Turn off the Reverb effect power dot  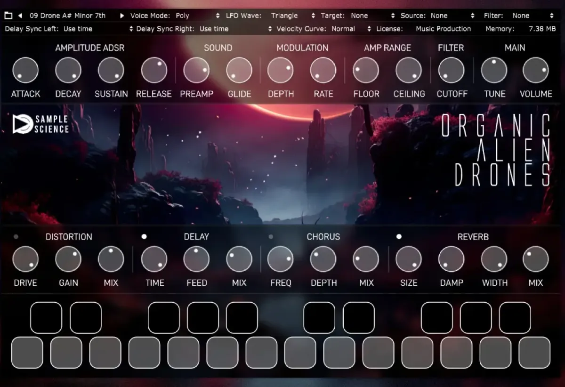399,237
